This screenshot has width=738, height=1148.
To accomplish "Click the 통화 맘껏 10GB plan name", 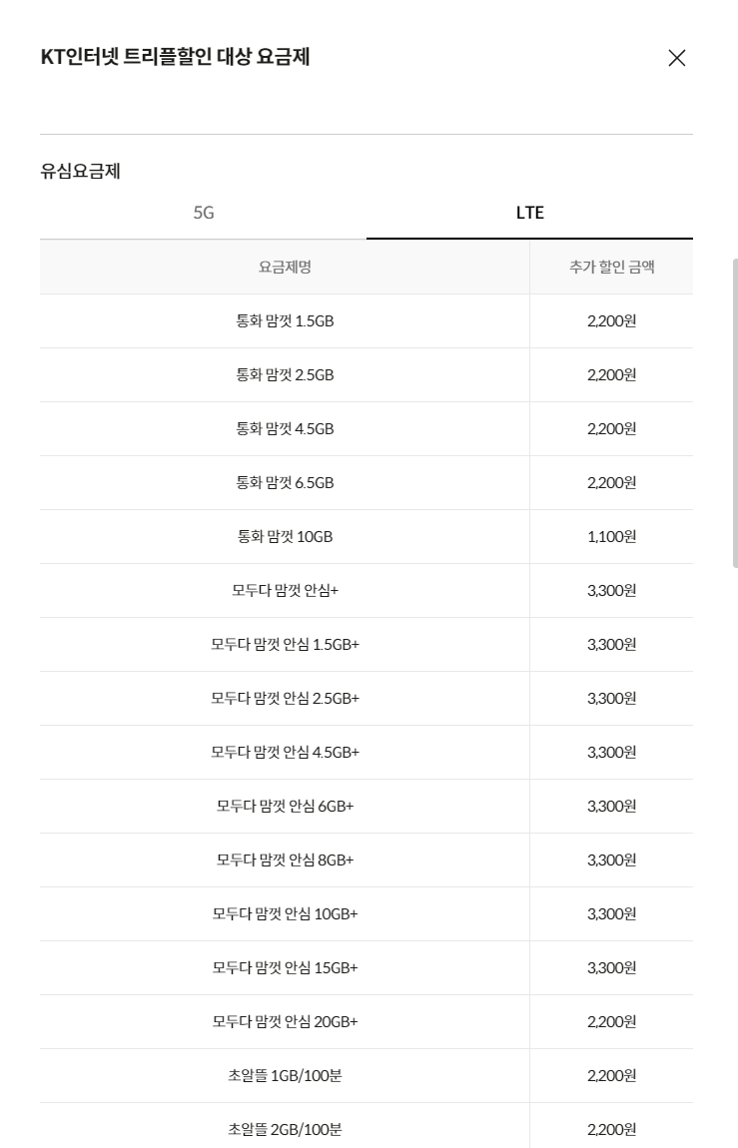I will pos(285,537).
